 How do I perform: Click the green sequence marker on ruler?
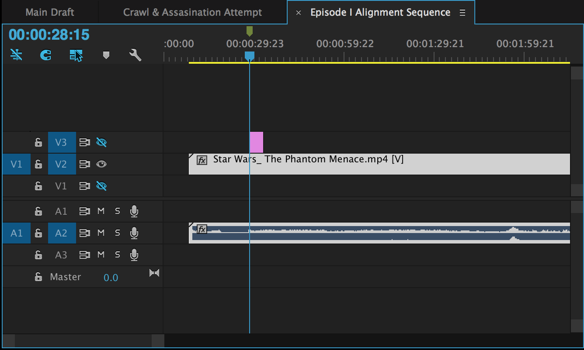point(250,31)
